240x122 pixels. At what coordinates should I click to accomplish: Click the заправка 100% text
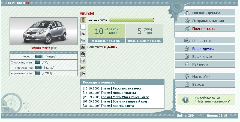97,20
